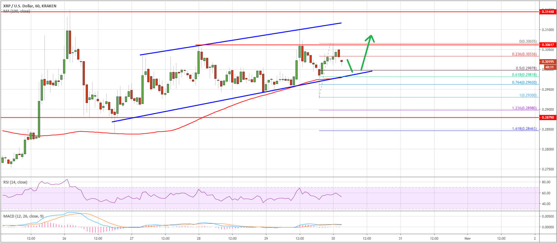The height and width of the screenshot is (243, 557).
Task: Select the Fibonacci 1.618(0.28463) level label
Action: point(524,129)
